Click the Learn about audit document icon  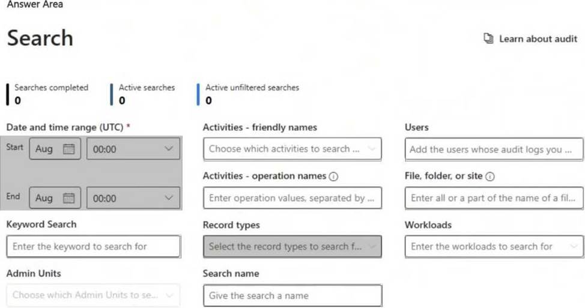(489, 39)
